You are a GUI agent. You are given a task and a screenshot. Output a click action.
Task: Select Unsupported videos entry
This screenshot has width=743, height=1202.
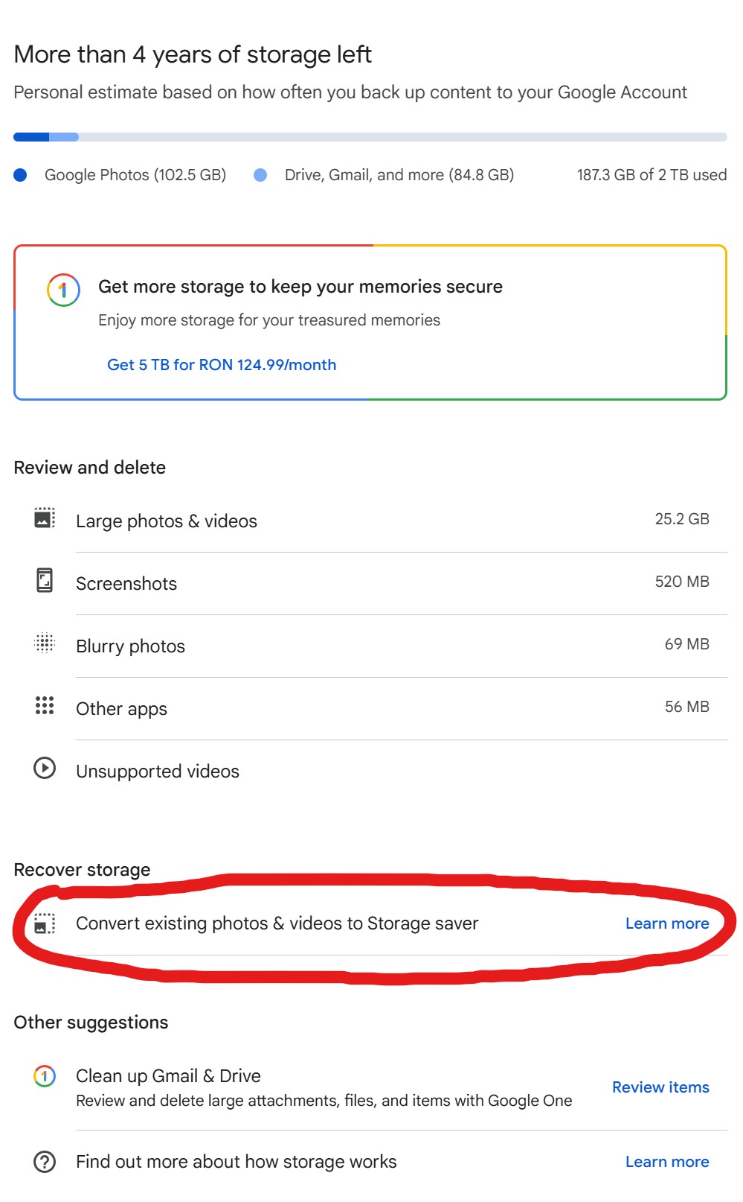[x=370, y=771]
